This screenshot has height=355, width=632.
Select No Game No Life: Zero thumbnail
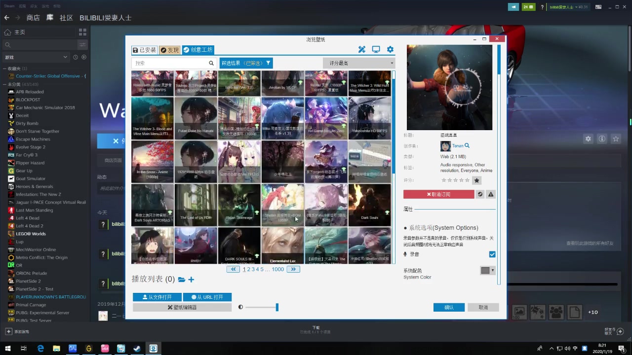click(x=326, y=118)
